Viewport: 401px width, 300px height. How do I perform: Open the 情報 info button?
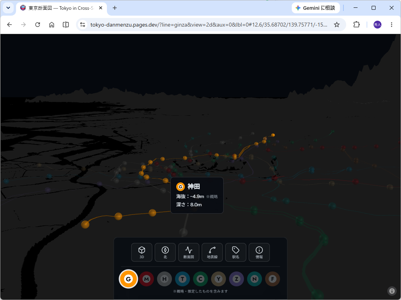259,252
